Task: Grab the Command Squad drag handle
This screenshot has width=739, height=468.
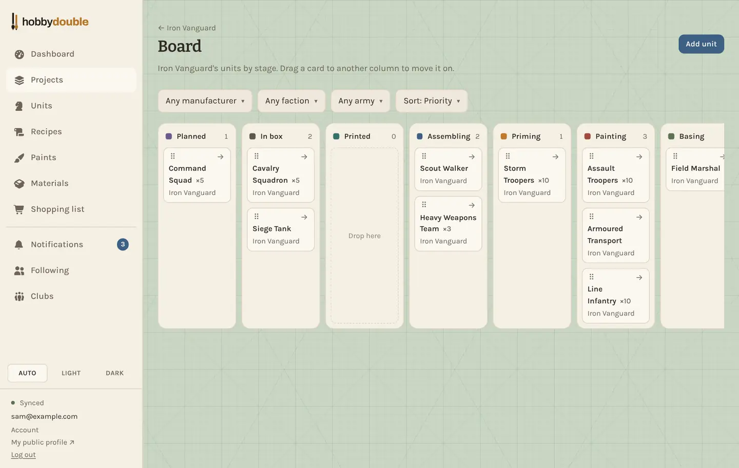Action: (173, 156)
